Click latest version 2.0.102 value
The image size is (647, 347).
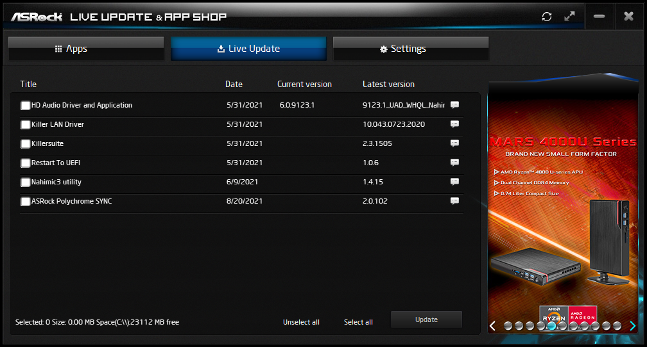(375, 201)
